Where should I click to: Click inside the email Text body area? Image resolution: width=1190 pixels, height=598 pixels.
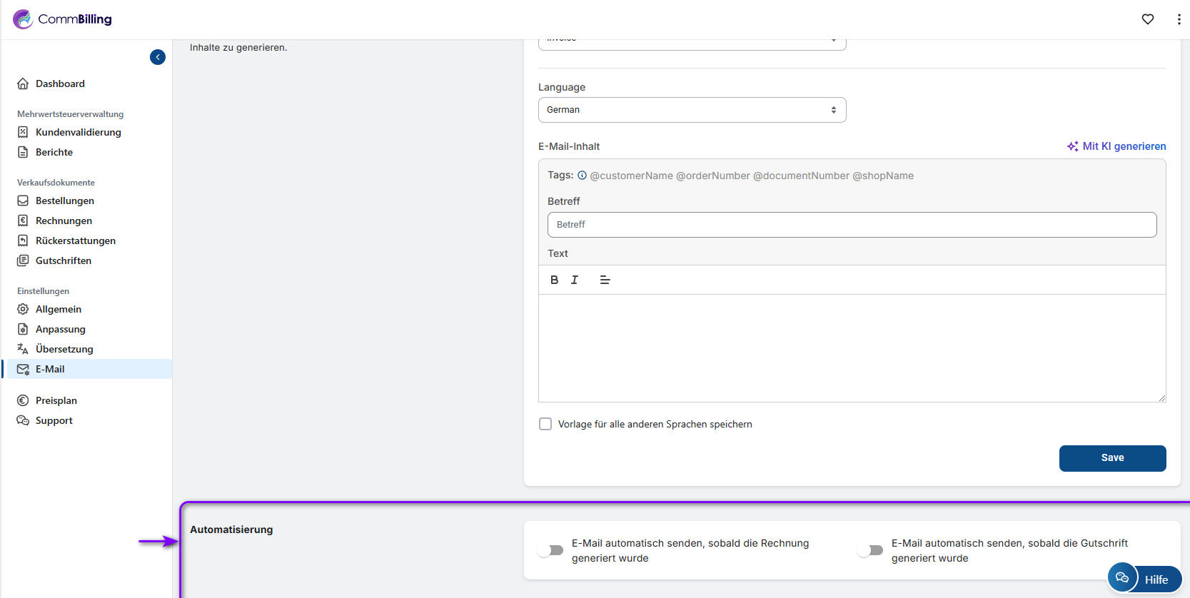click(852, 348)
